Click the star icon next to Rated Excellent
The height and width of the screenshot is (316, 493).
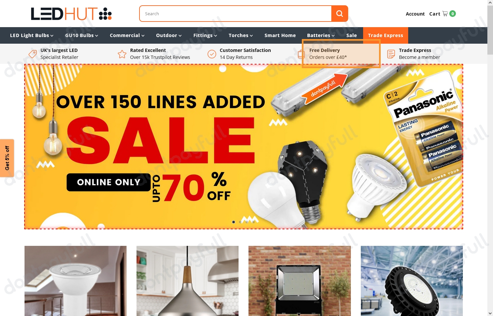pos(122,54)
